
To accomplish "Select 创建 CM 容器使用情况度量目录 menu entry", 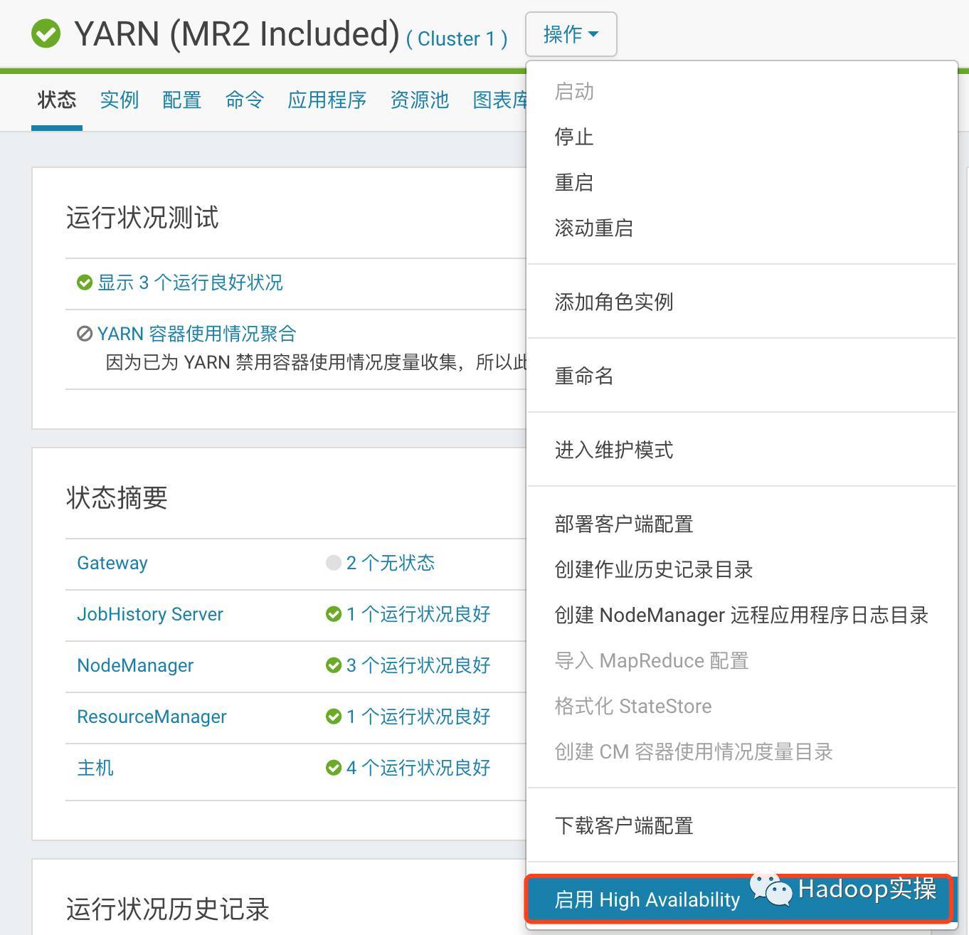I will tap(742, 751).
